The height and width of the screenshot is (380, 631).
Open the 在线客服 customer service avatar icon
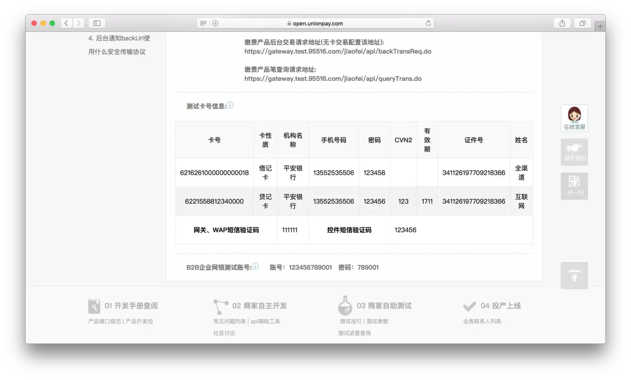click(x=574, y=115)
